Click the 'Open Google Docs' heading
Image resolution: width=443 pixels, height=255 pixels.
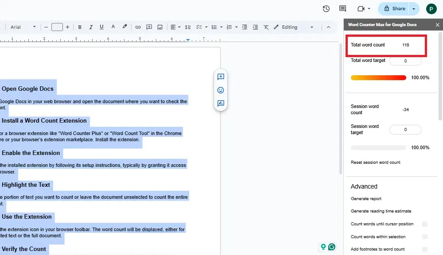(x=27, y=89)
